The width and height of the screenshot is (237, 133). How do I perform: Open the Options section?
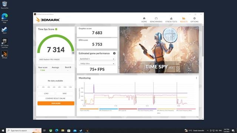point(194,20)
